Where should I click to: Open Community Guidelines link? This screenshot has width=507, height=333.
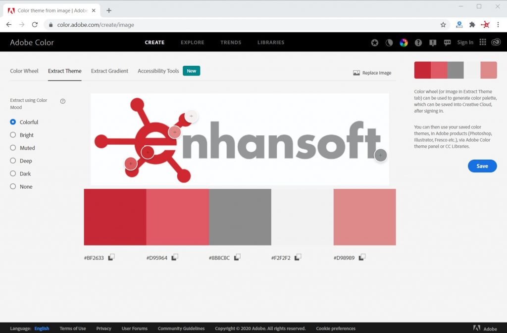(x=181, y=329)
